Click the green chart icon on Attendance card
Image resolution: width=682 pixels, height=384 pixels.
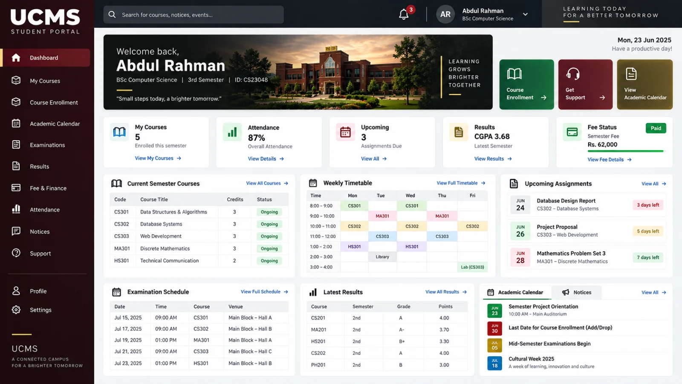[x=232, y=132]
